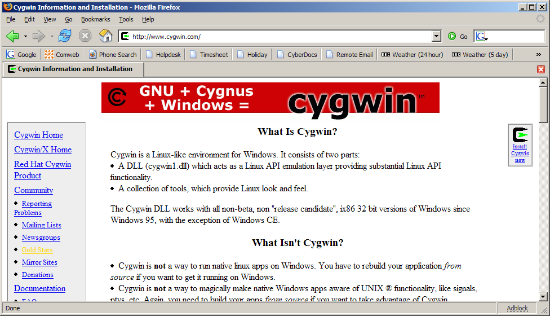550x316 pixels.
Task: Close the current tab with red X
Action: coord(541,69)
